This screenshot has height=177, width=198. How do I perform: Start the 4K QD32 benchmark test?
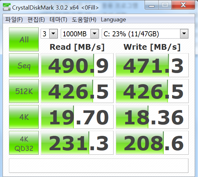pos(24,143)
